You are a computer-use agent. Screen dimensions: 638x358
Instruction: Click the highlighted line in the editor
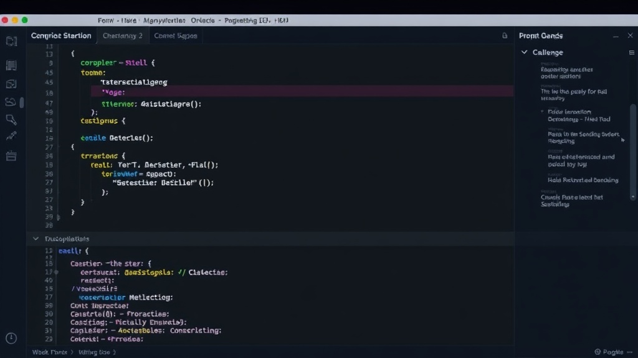coord(302,92)
